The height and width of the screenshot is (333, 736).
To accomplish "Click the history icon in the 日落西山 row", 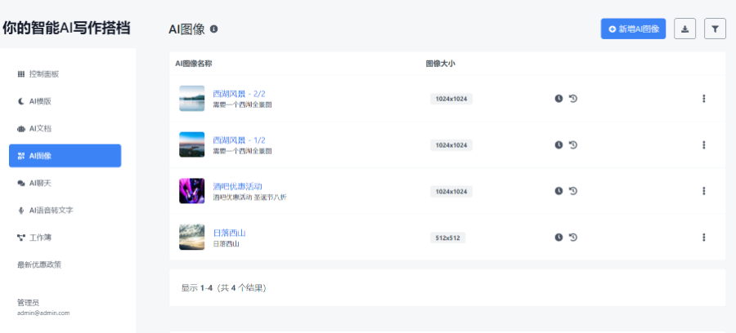I will tap(573, 237).
